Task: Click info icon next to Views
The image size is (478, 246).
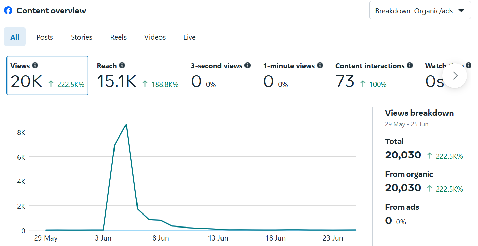Action: pyautogui.click(x=35, y=66)
